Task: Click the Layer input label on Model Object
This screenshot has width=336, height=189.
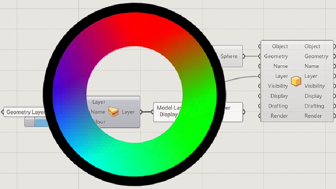Action: point(281,76)
